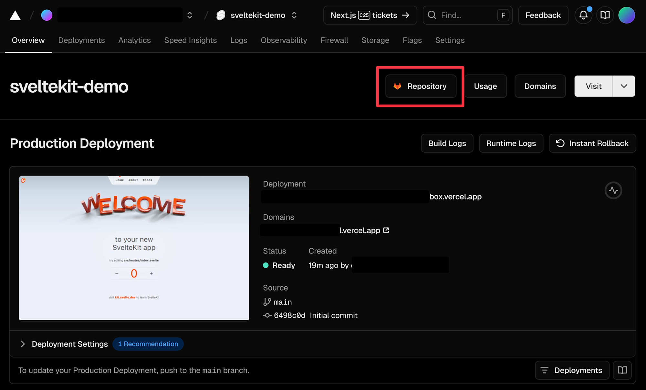646x390 pixels.
Task: Open the deployment preview thumbnail
Action: click(x=134, y=248)
